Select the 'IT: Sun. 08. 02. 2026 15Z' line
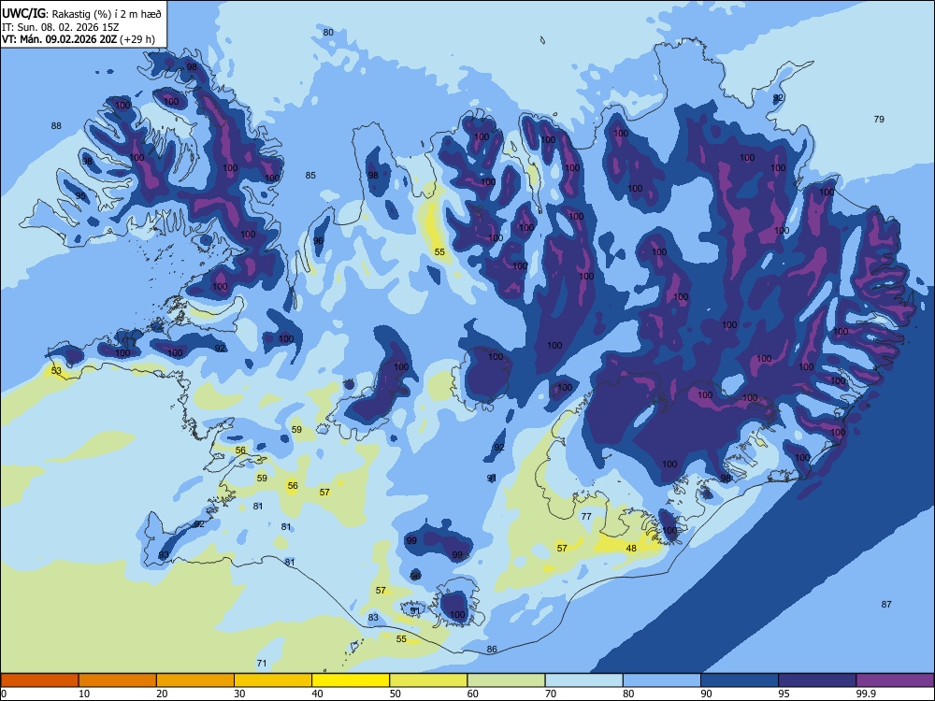935x701 pixels. tap(60, 27)
